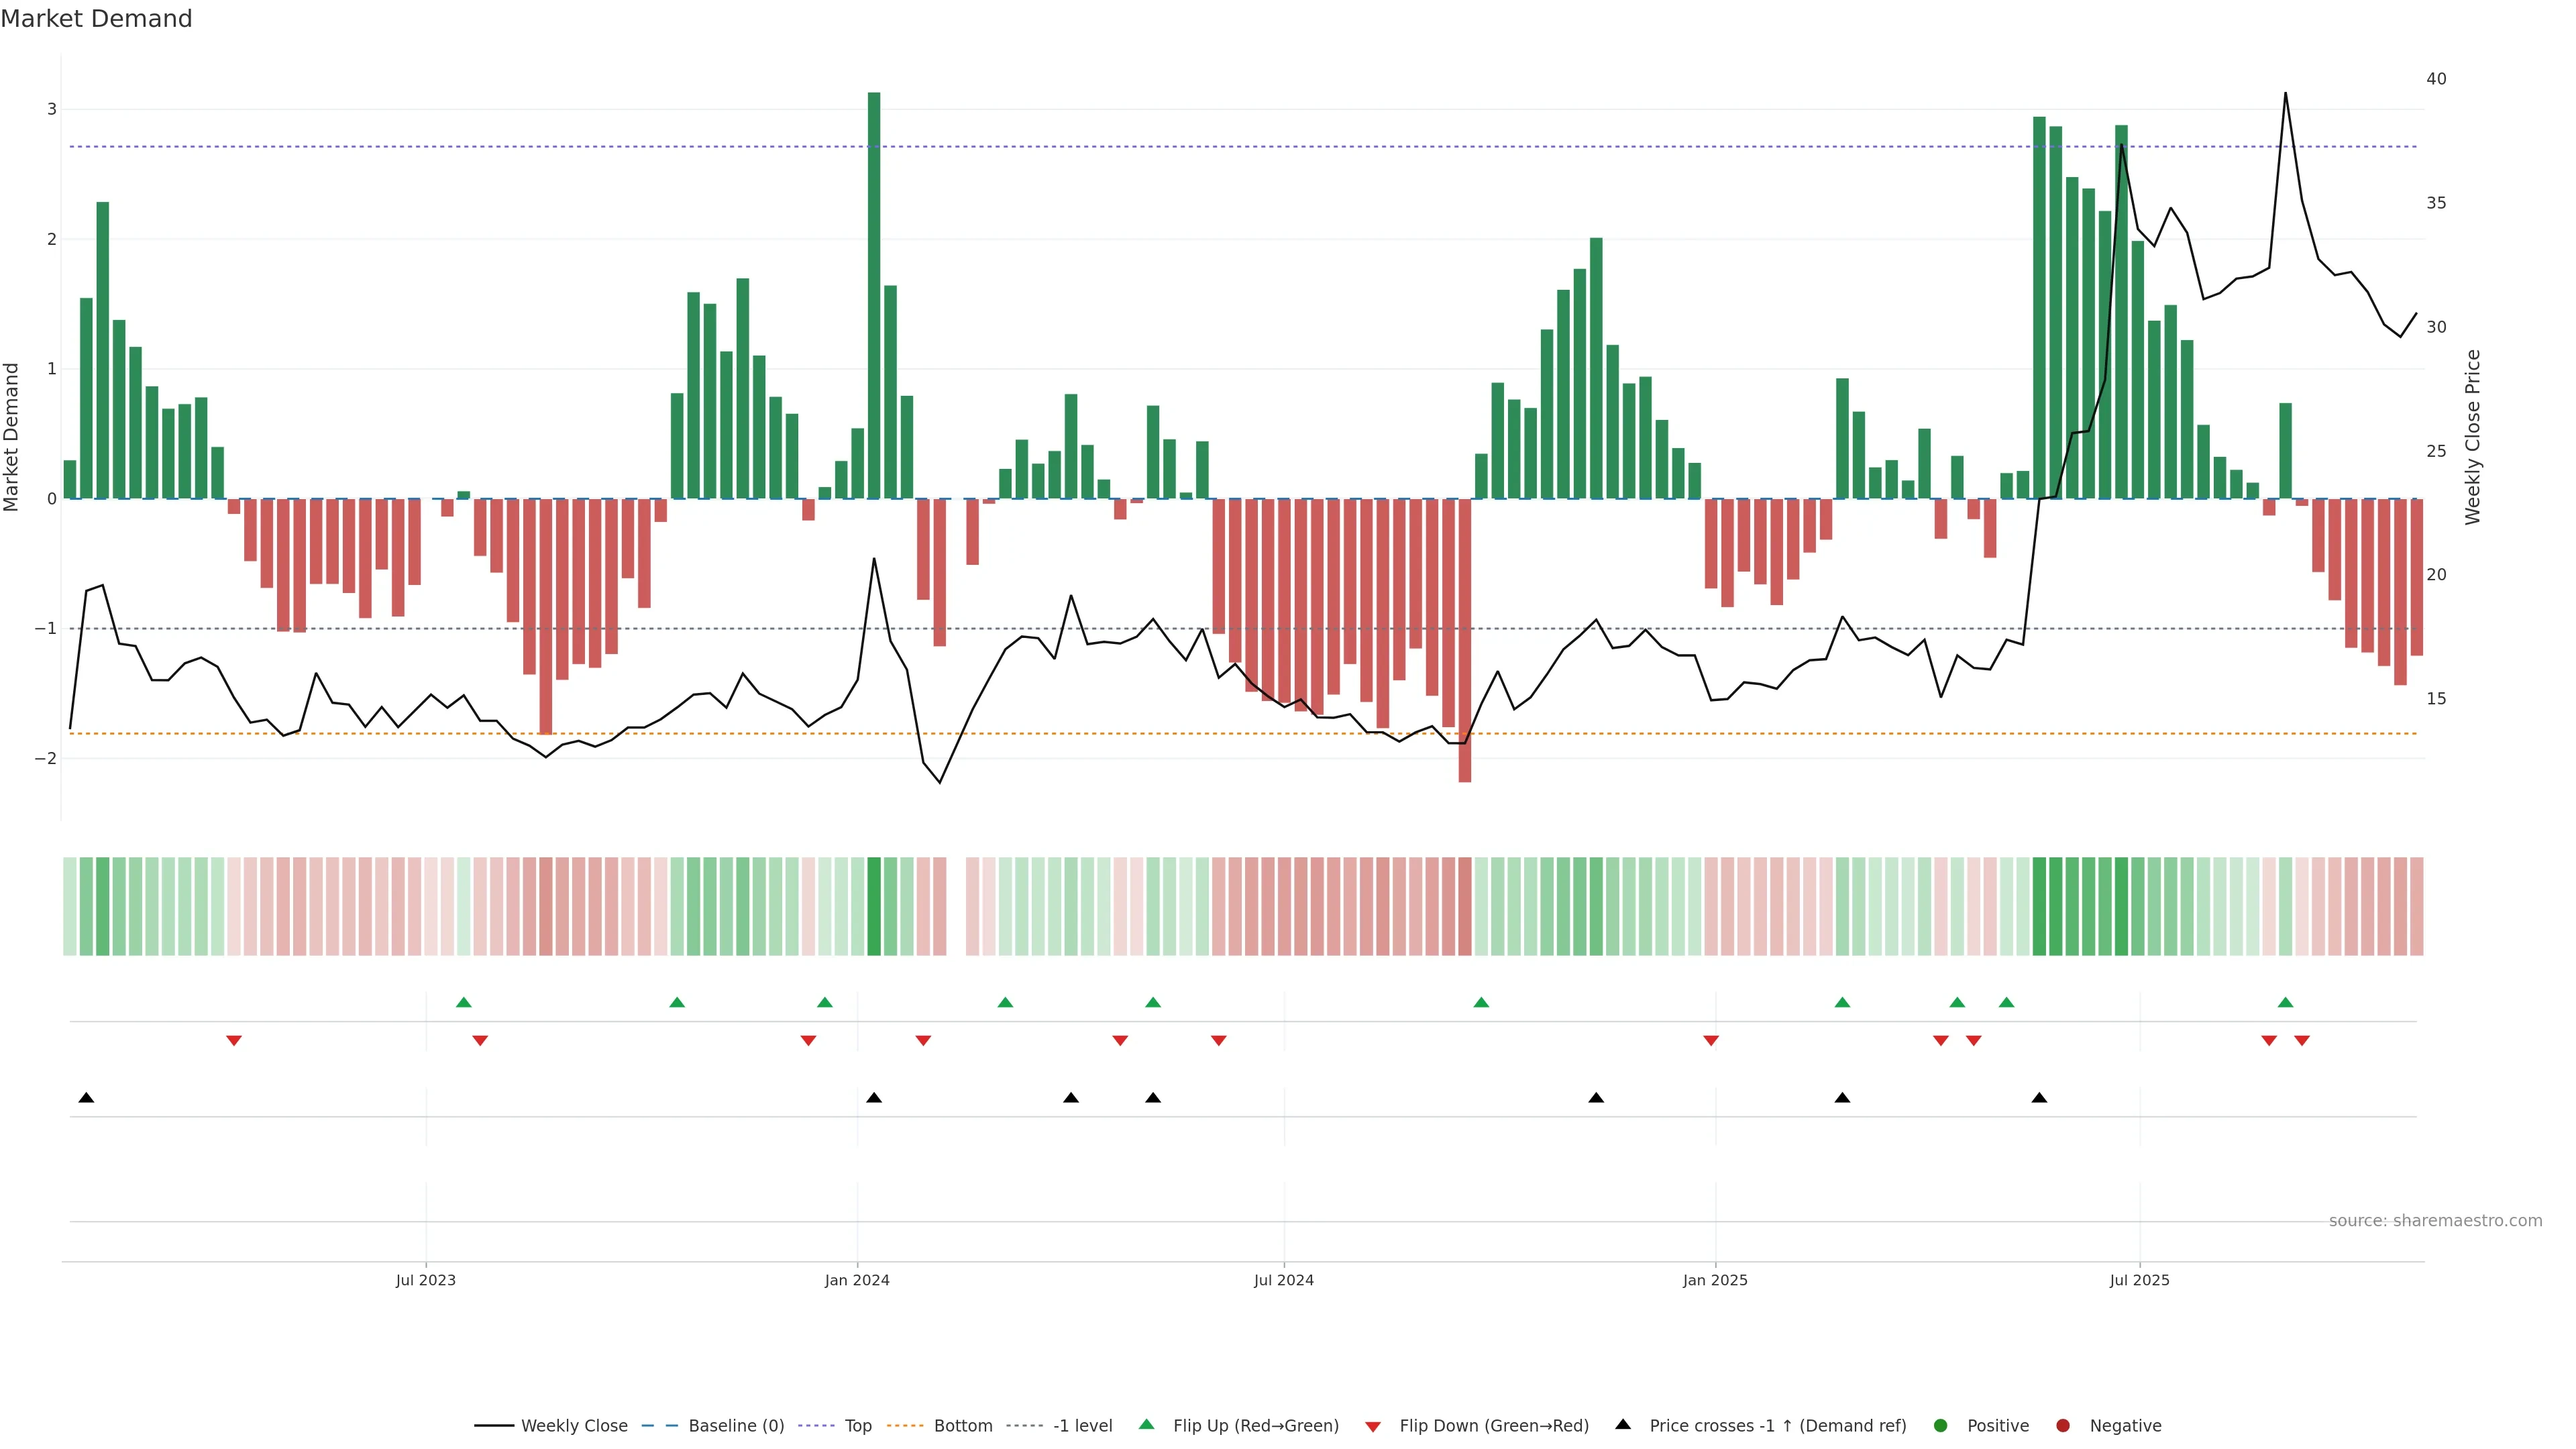
Task: Click the black Price crosses -1 legend triangle
Action: (x=1623, y=1424)
